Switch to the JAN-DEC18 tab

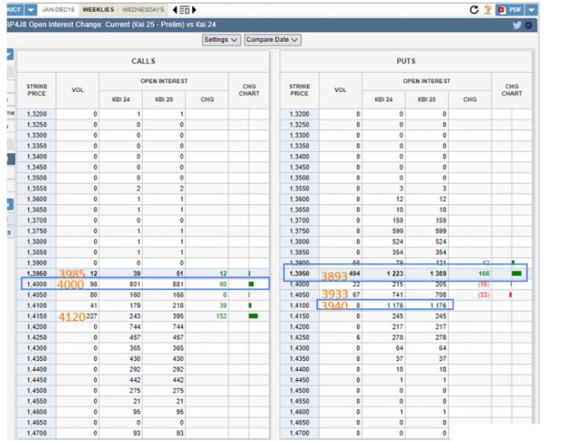[x=58, y=10]
